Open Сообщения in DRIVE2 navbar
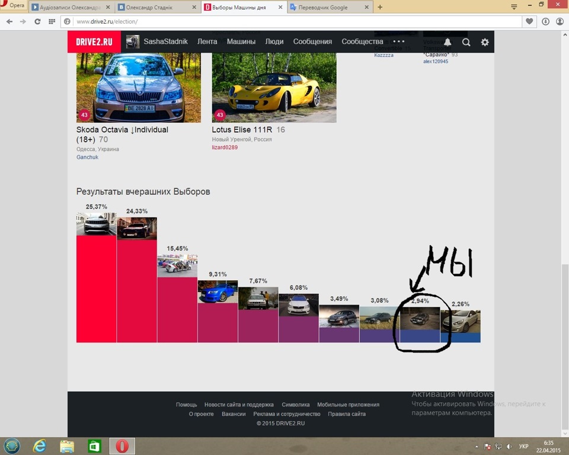This screenshot has height=455, width=569. pos(312,41)
